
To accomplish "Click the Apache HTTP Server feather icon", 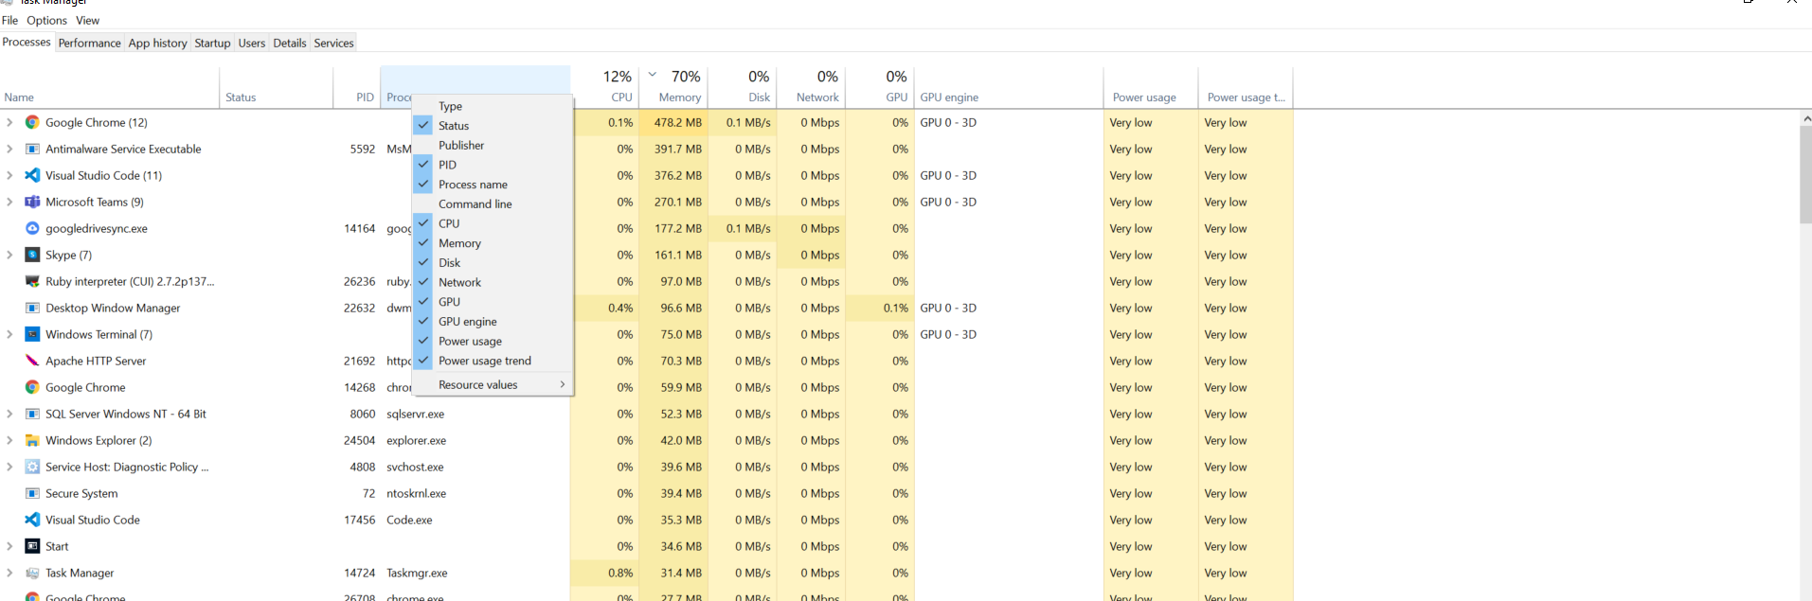I will [x=32, y=361].
